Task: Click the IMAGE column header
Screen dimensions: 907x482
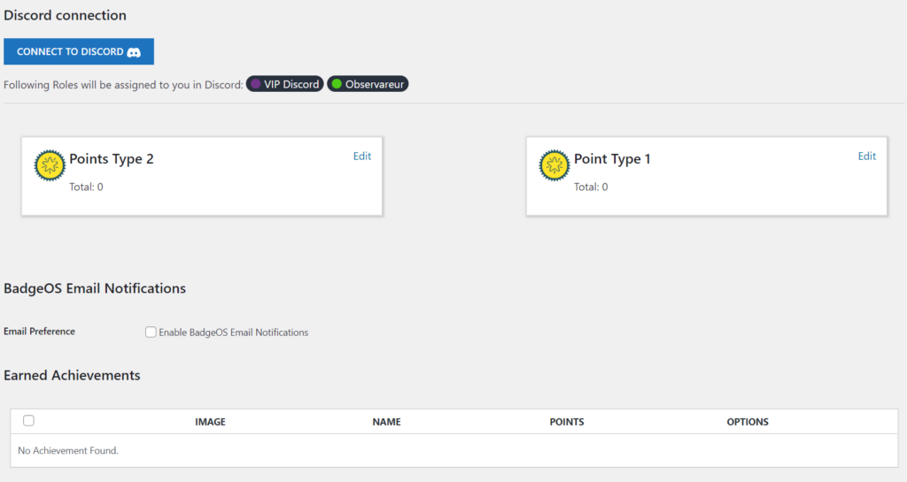Action: pos(210,422)
